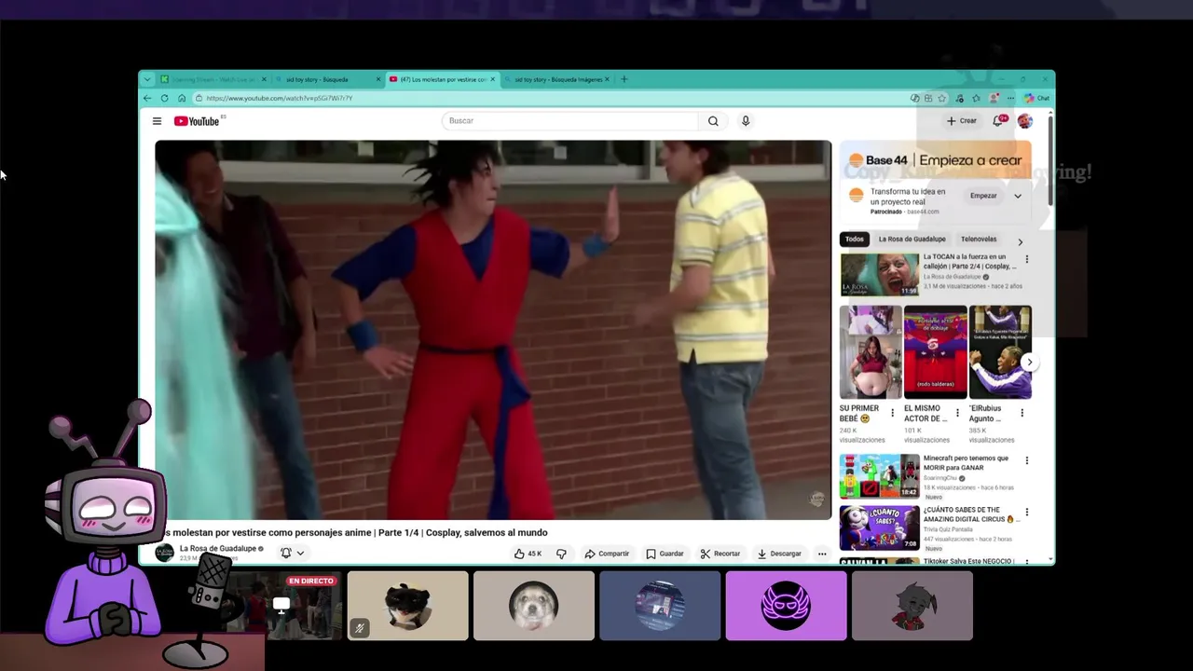Click the Guardar save button
This screenshot has height=671, width=1193.
tap(665, 554)
